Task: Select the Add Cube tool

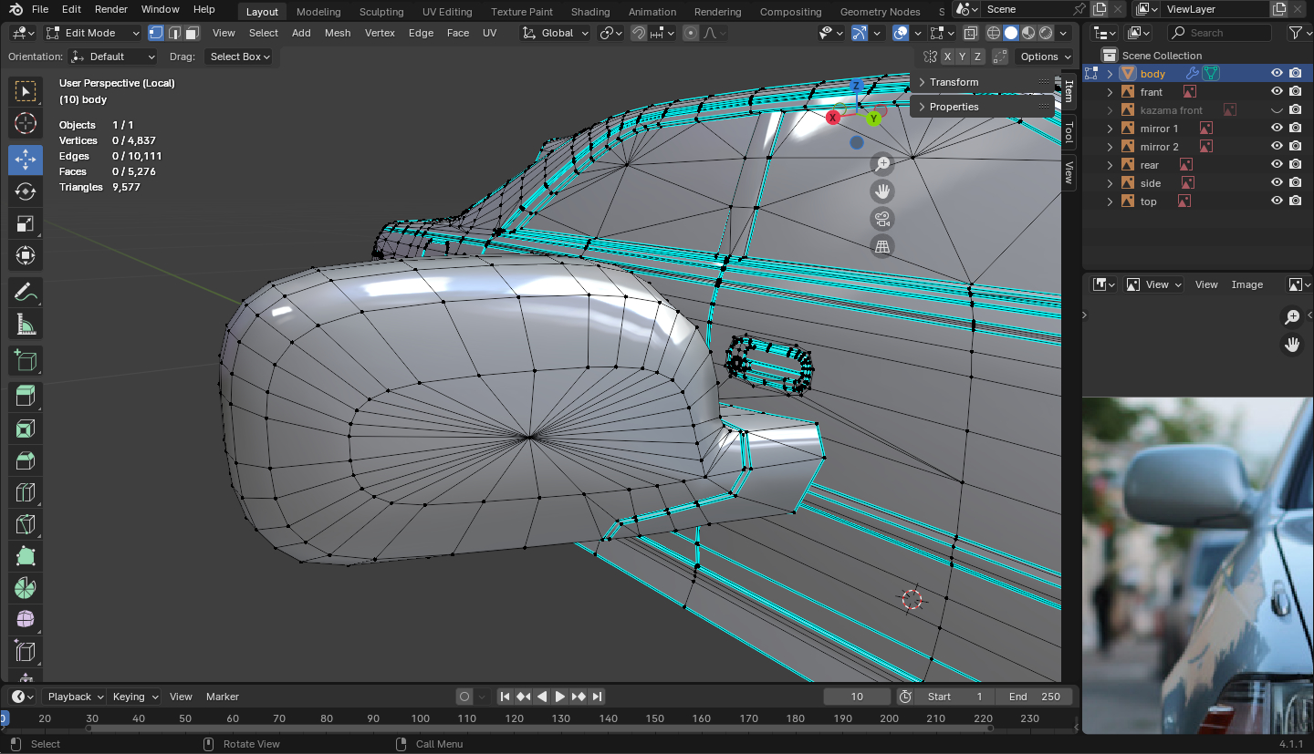Action: (26, 360)
